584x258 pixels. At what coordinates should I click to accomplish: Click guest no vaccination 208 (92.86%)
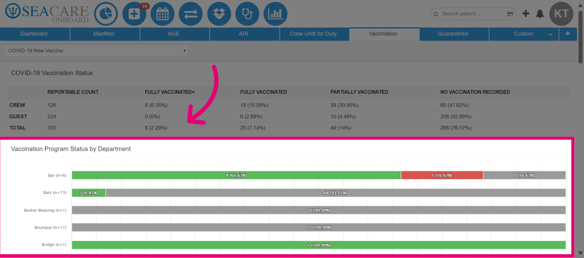point(456,117)
